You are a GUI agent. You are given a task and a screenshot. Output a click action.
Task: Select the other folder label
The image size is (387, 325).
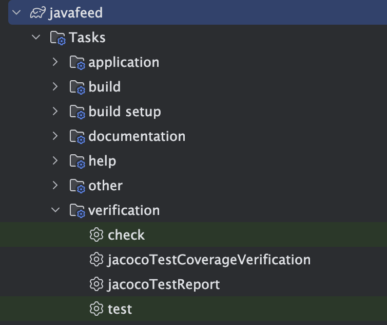pyautogui.click(x=105, y=186)
